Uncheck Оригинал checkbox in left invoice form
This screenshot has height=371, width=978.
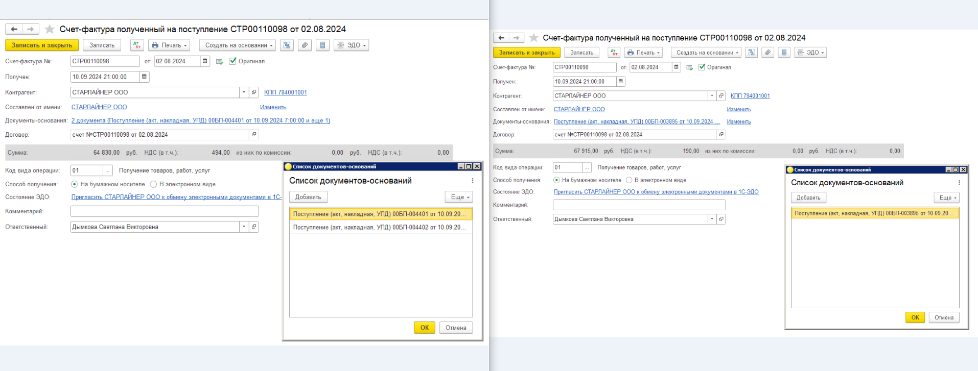click(233, 61)
